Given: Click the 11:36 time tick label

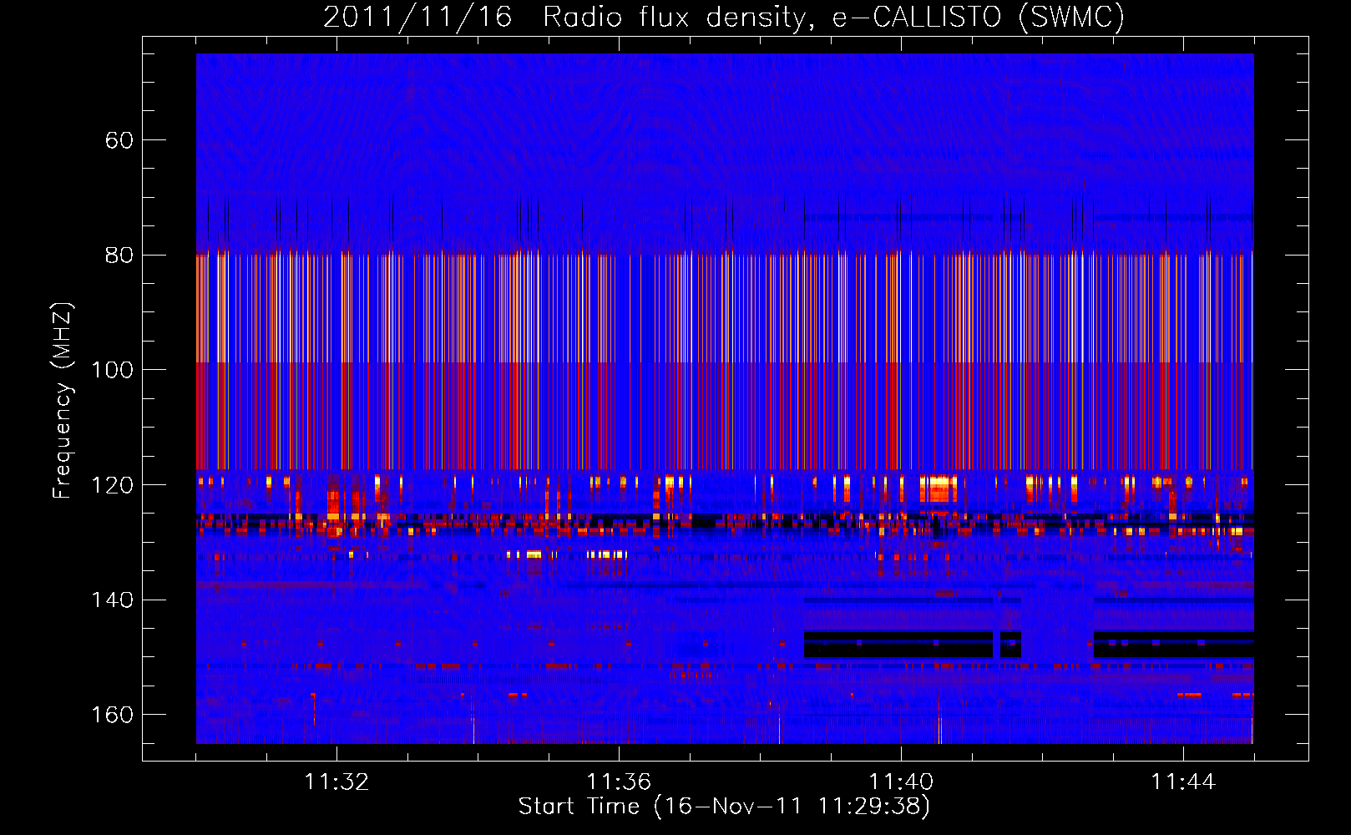Looking at the screenshot, I should tap(619, 782).
